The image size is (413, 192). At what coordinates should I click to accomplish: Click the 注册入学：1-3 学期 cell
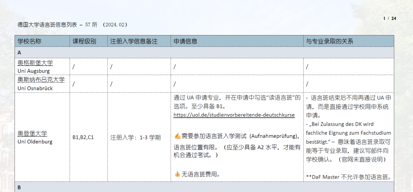[135, 138]
